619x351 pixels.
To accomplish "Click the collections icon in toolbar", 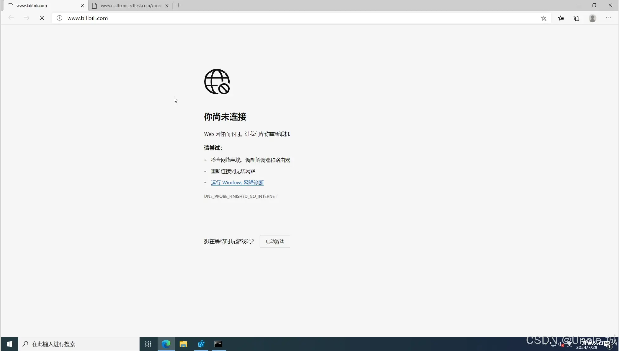I will point(577,18).
